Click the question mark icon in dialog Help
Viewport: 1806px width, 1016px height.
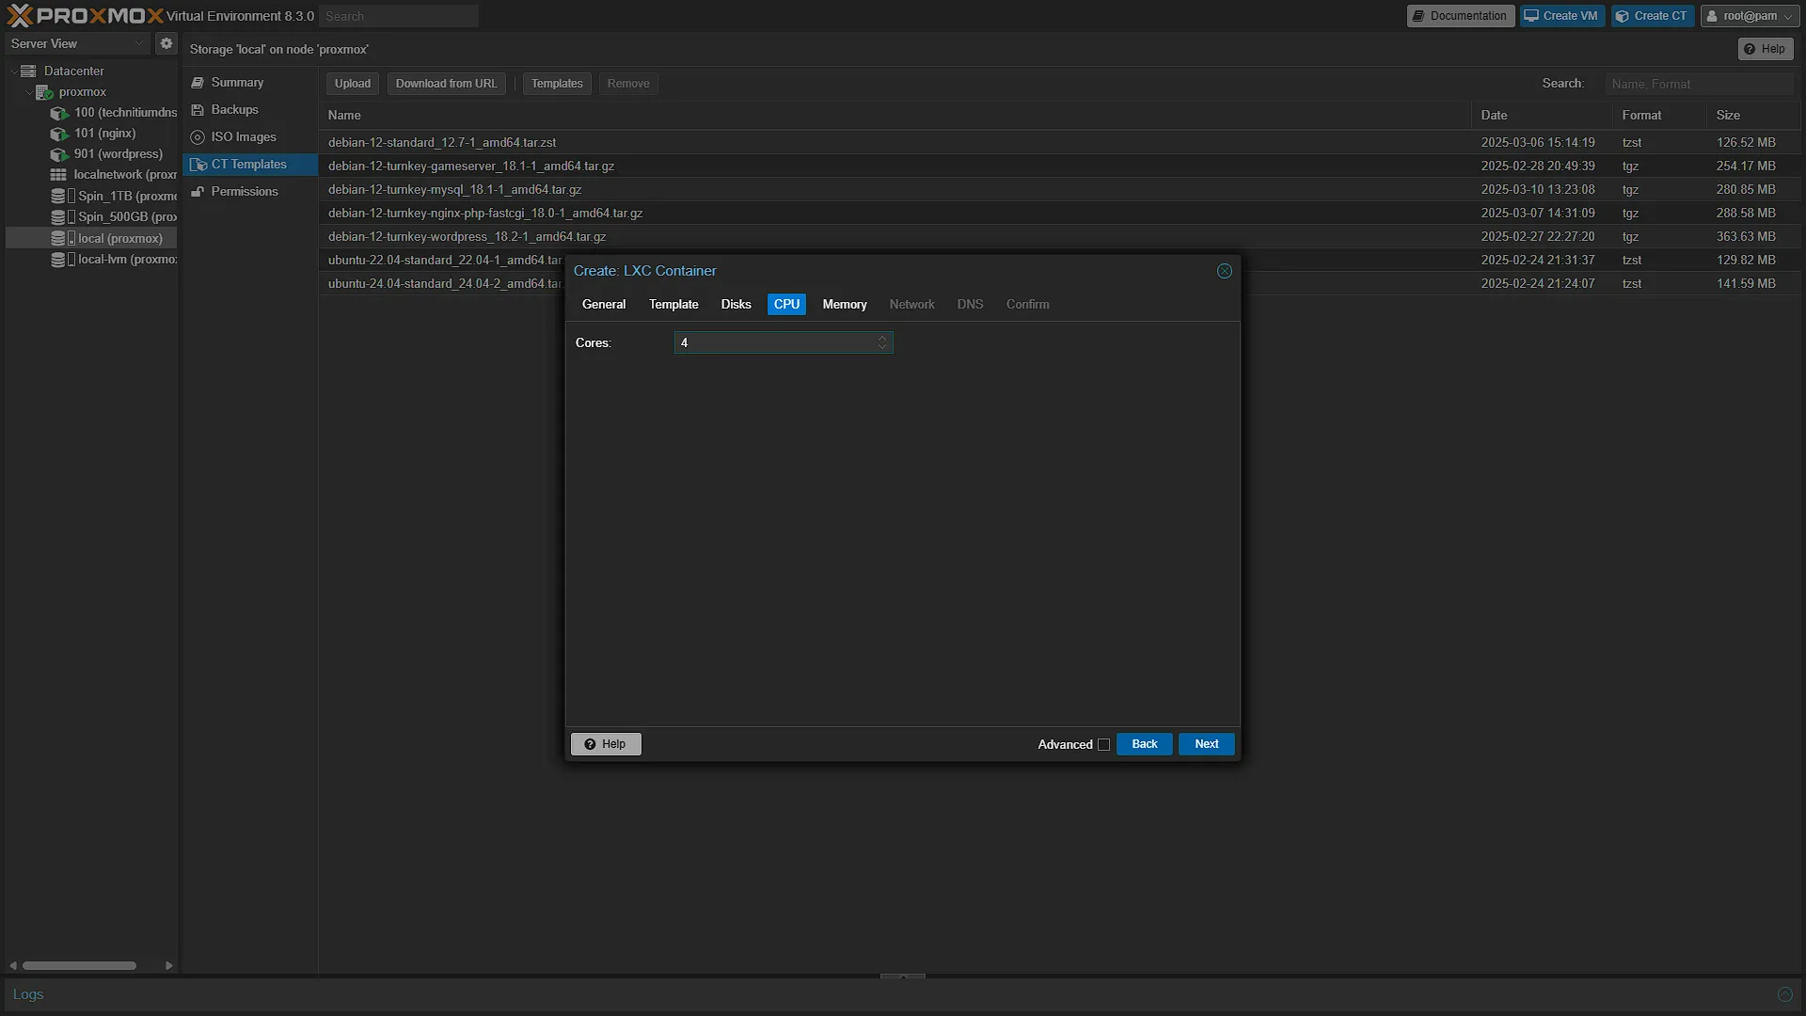click(x=590, y=744)
